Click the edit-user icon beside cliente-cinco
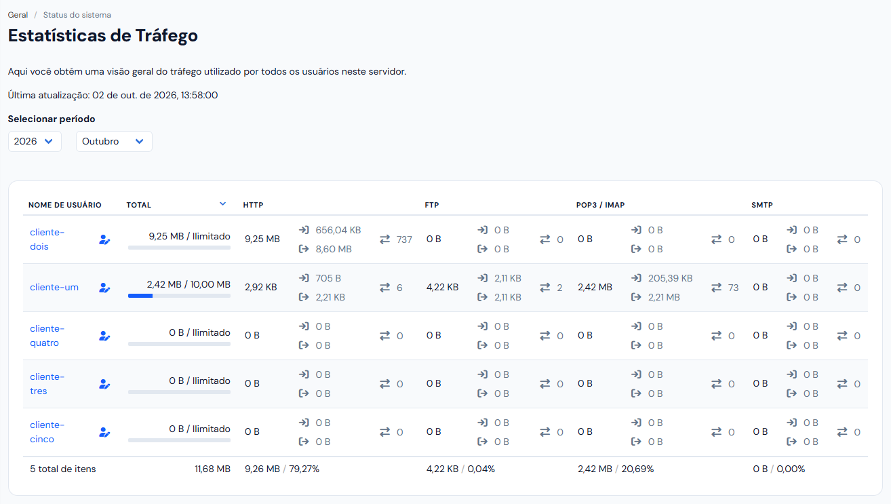This screenshot has width=891, height=504. (x=104, y=432)
